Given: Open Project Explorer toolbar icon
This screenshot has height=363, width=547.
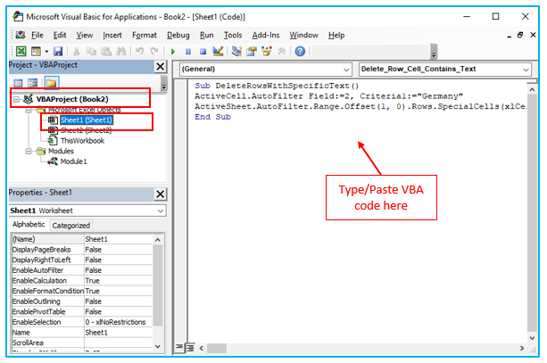Looking at the screenshot, I should [236, 52].
